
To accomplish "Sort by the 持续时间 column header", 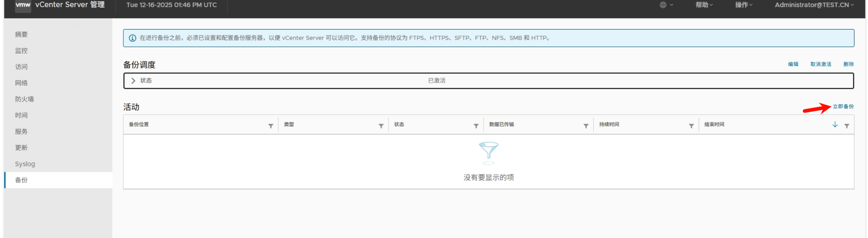I will pos(609,124).
